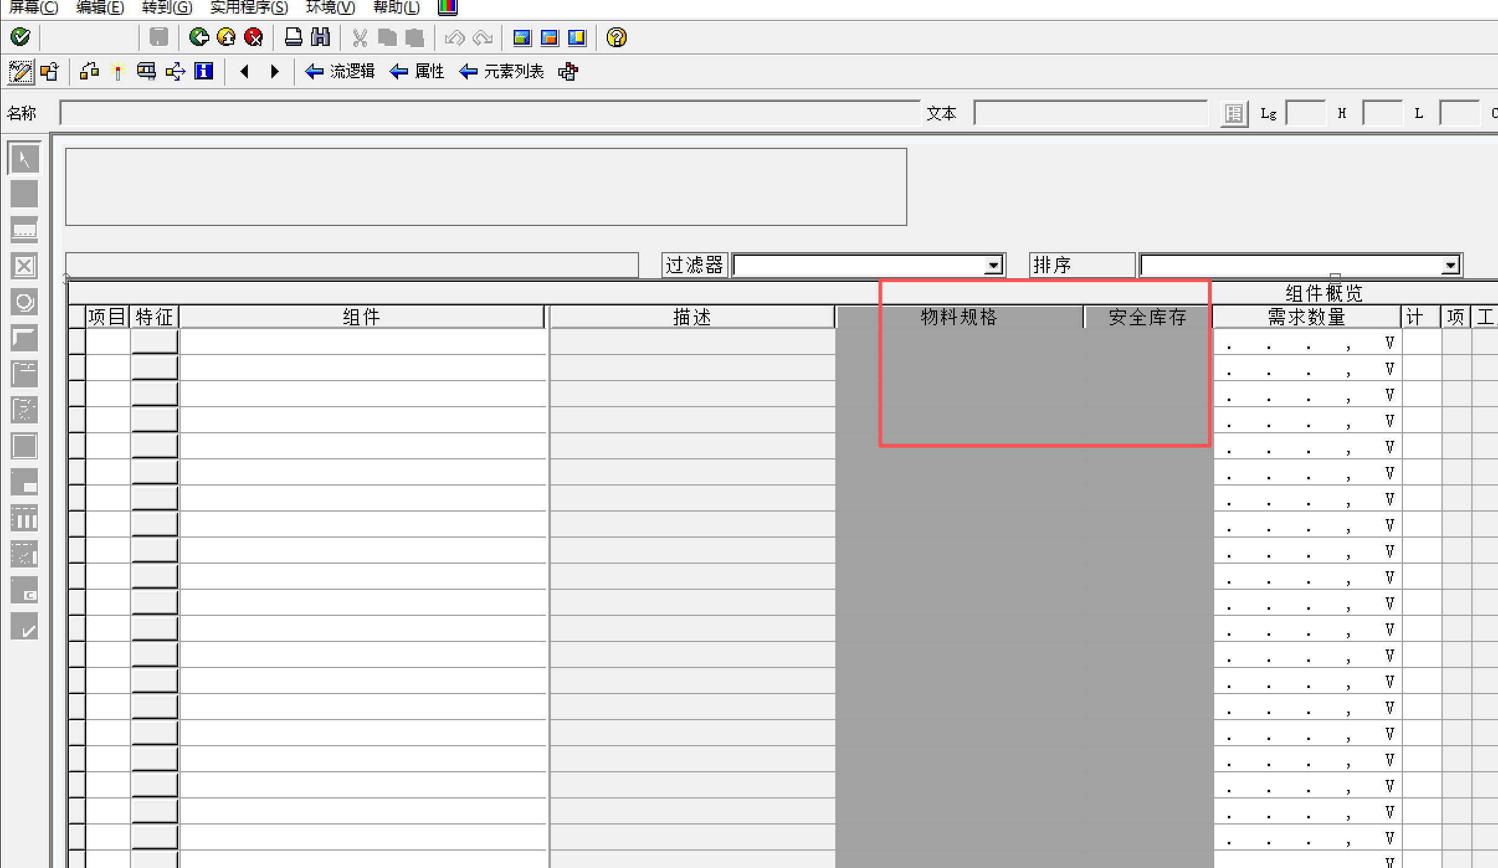Screen dimensions: 1498x868
Task: Open the 屏幕(C) menu
Action: coord(33,7)
